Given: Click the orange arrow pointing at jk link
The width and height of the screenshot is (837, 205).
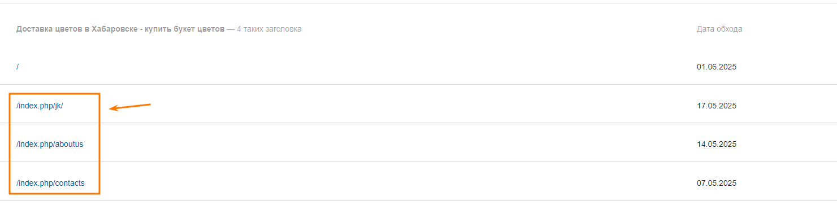Looking at the screenshot, I should pyautogui.click(x=130, y=106).
